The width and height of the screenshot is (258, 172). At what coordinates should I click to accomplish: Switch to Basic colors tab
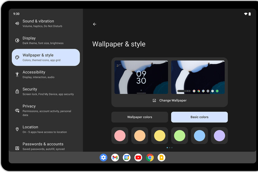coord(199,117)
